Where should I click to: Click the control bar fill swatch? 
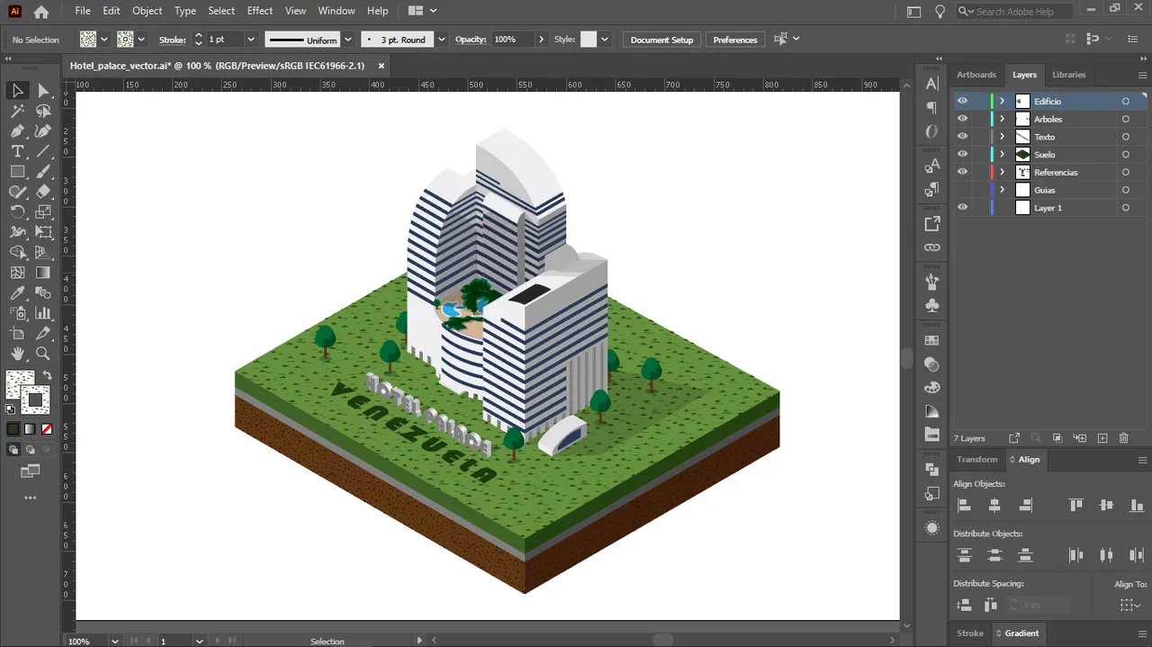pos(88,40)
